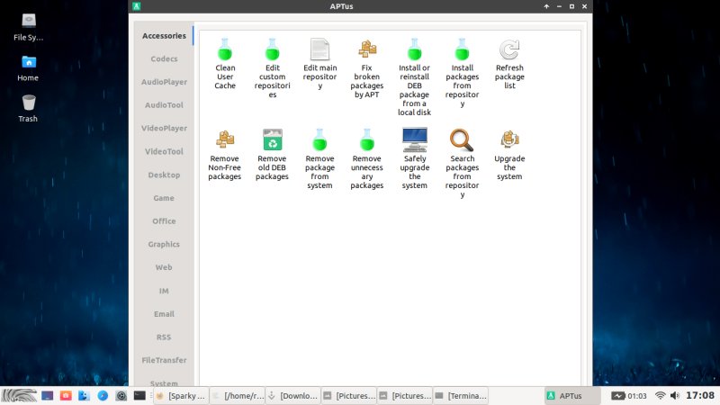720x405 pixels.
Task: Open File System desktop icon
Action: coord(29,28)
